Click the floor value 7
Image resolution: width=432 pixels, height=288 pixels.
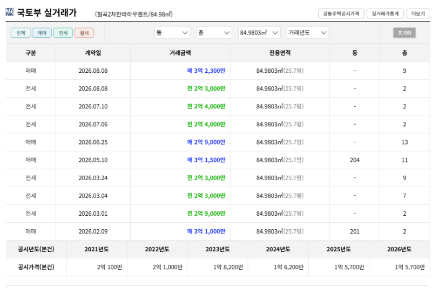[x=404, y=196]
